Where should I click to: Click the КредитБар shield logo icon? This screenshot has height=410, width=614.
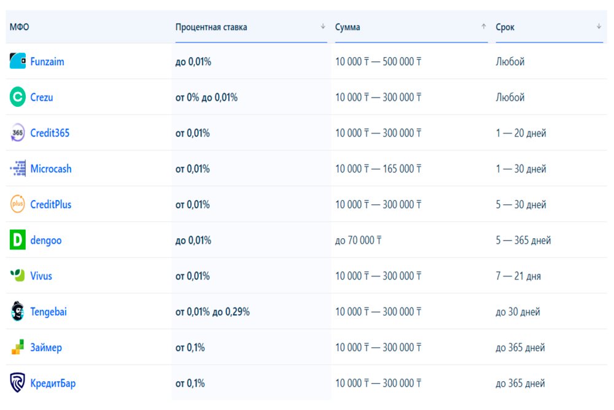tap(18, 382)
